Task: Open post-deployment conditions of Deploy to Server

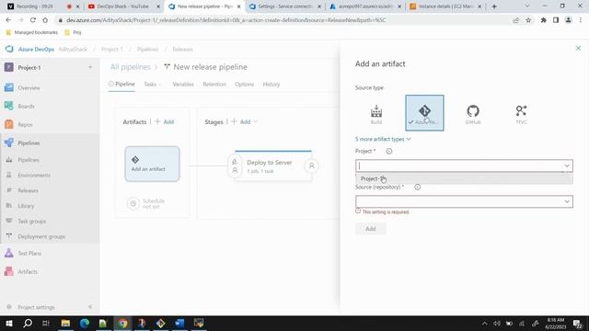Action: [x=311, y=165]
